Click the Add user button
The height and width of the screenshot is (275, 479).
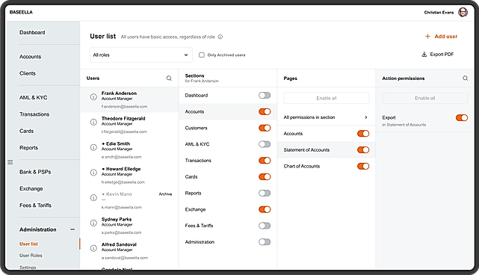pos(441,37)
